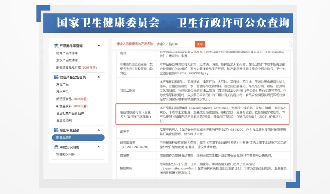Open 新食品原料 (2007年后) list

(x=72, y=106)
